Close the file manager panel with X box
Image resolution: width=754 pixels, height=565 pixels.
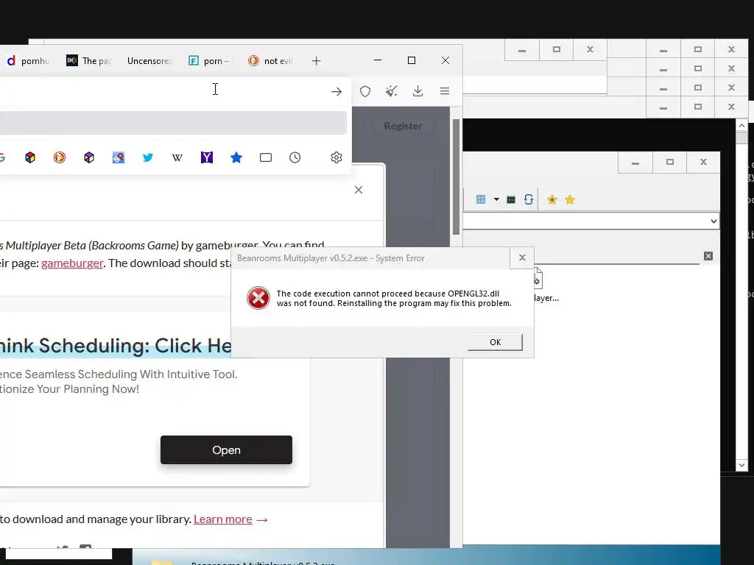[708, 256]
